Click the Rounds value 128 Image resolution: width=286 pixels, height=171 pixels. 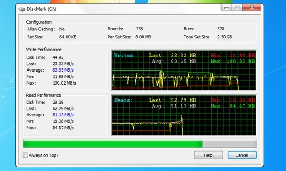pos(139,29)
